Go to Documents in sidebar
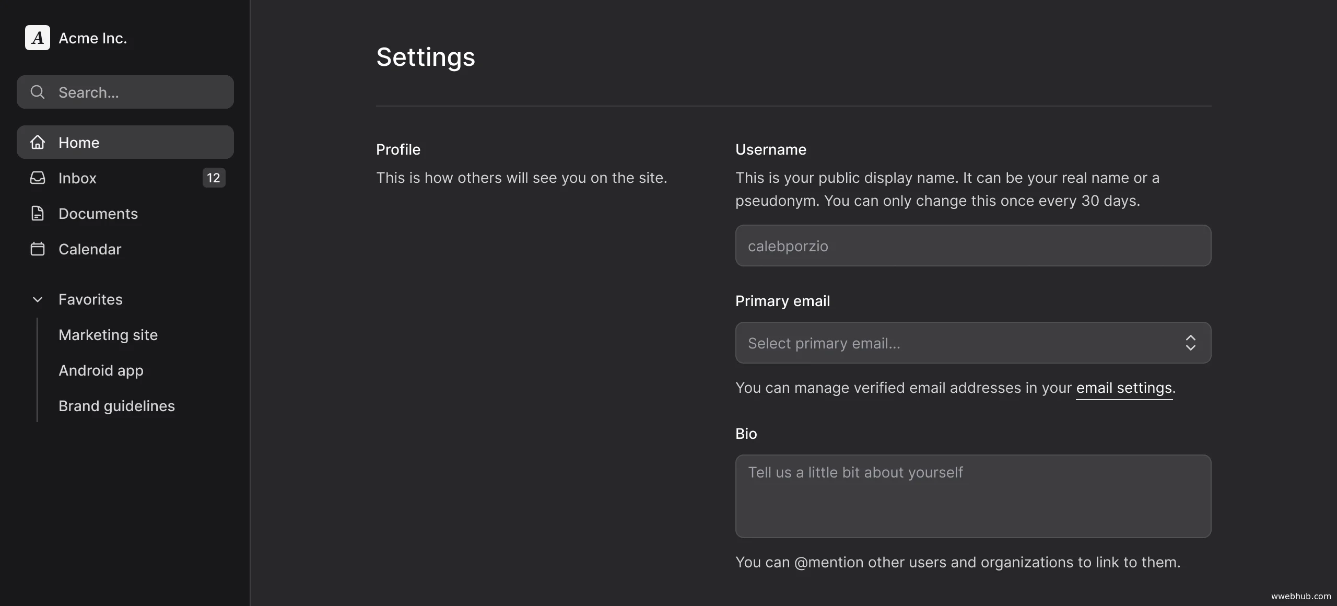Image resolution: width=1337 pixels, height=606 pixels. 98,214
